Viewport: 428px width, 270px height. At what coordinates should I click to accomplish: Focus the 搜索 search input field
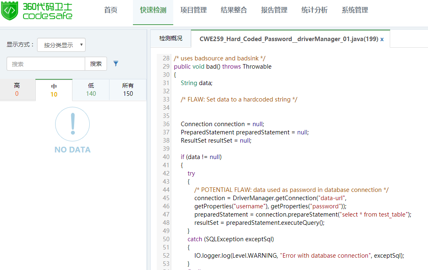click(46, 64)
